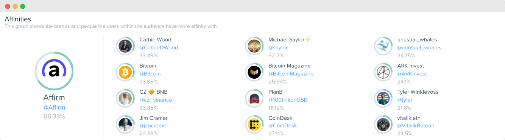Click Jim Cramer's profile photo

125,125
